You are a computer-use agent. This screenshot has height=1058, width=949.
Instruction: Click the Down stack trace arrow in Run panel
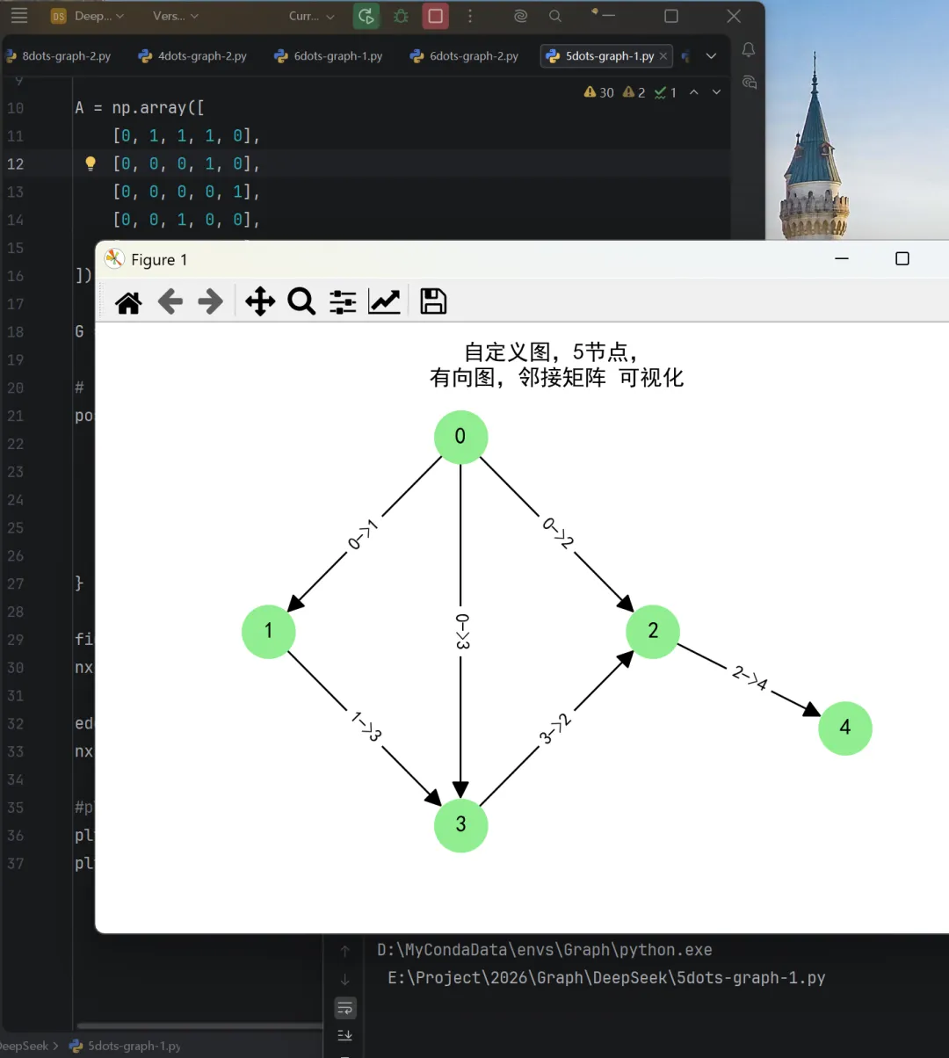344,979
